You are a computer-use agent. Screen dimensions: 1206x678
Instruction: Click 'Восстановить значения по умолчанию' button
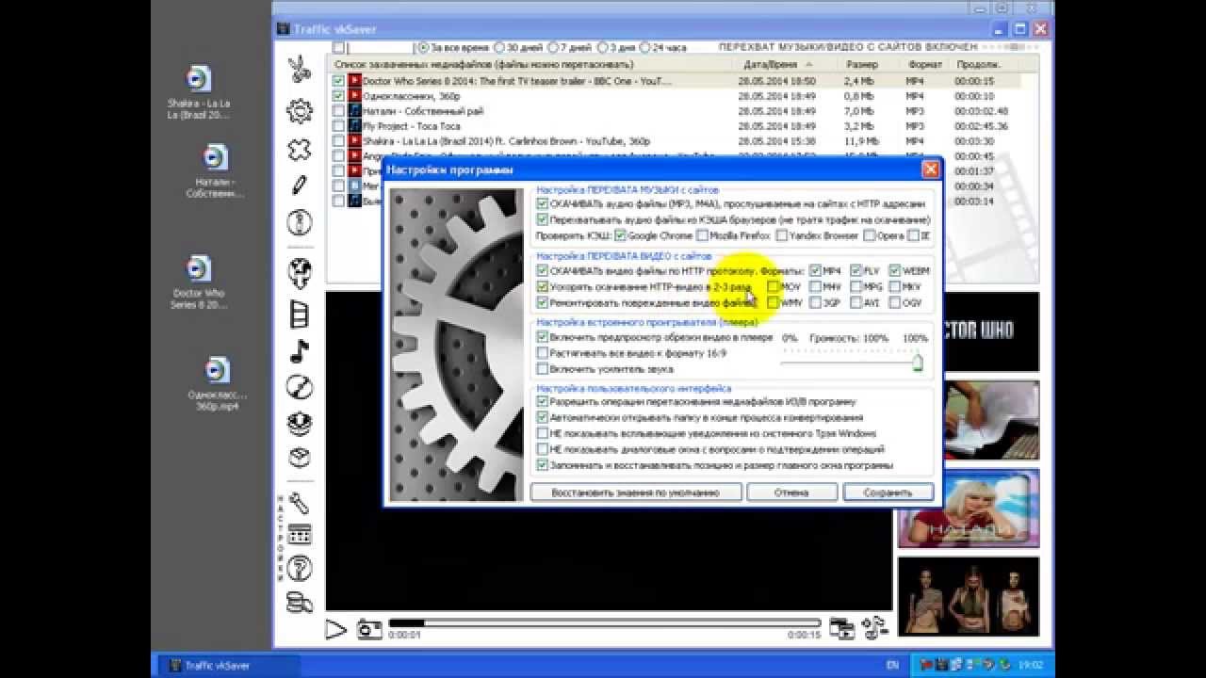[x=634, y=492]
